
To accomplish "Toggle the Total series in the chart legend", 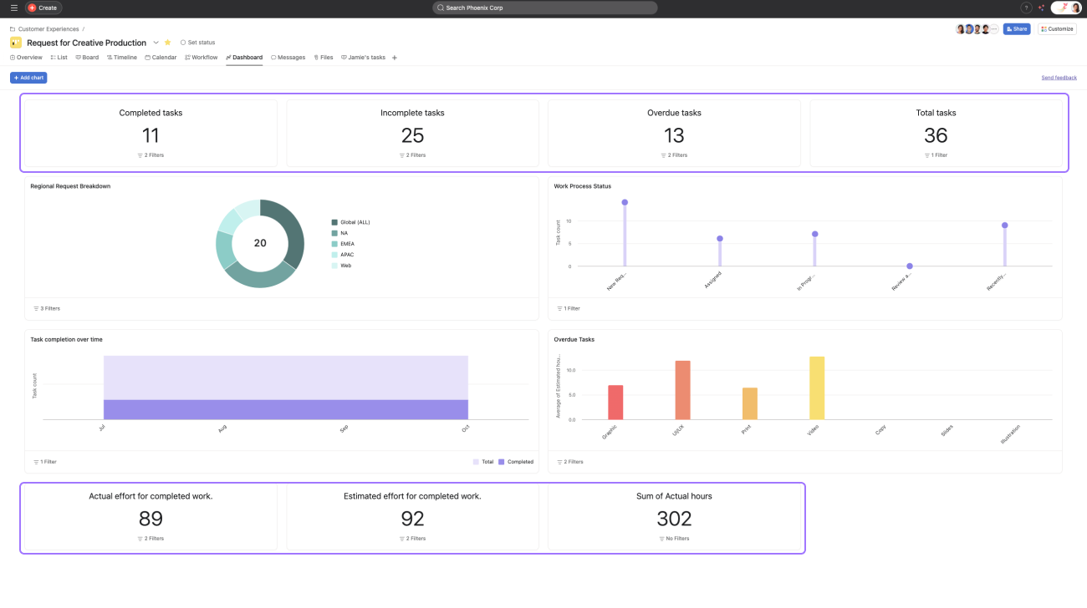I will 477,462.
